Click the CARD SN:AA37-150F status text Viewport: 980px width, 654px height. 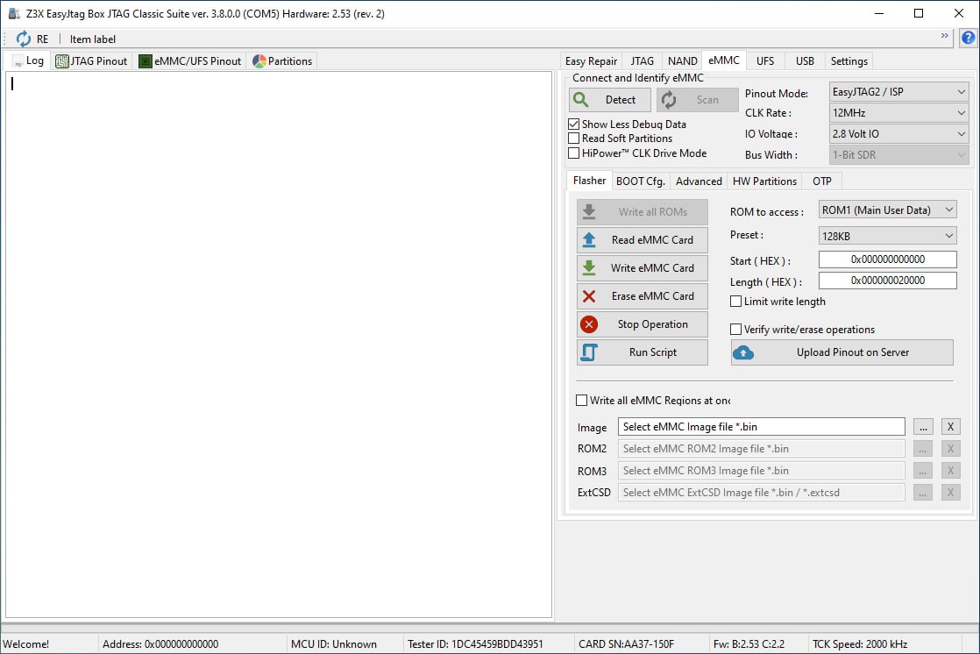pyautogui.click(x=626, y=644)
